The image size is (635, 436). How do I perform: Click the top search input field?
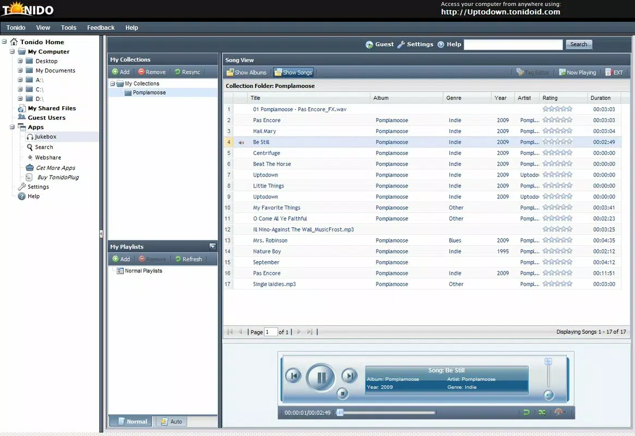pyautogui.click(x=513, y=45)
